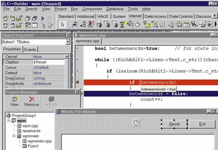Collapse the wpm project tree node
218x150 pixels.
8,120
